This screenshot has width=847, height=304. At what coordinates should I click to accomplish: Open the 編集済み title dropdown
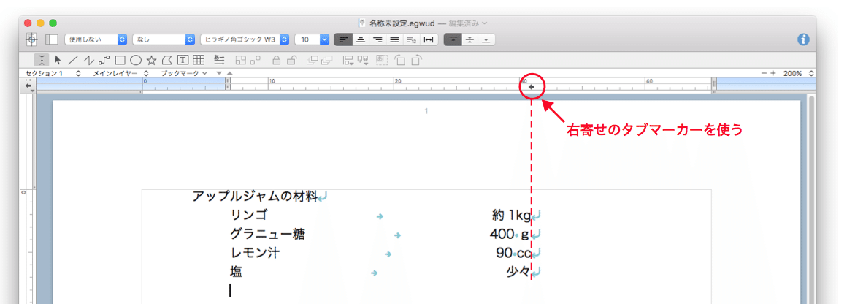468,23
